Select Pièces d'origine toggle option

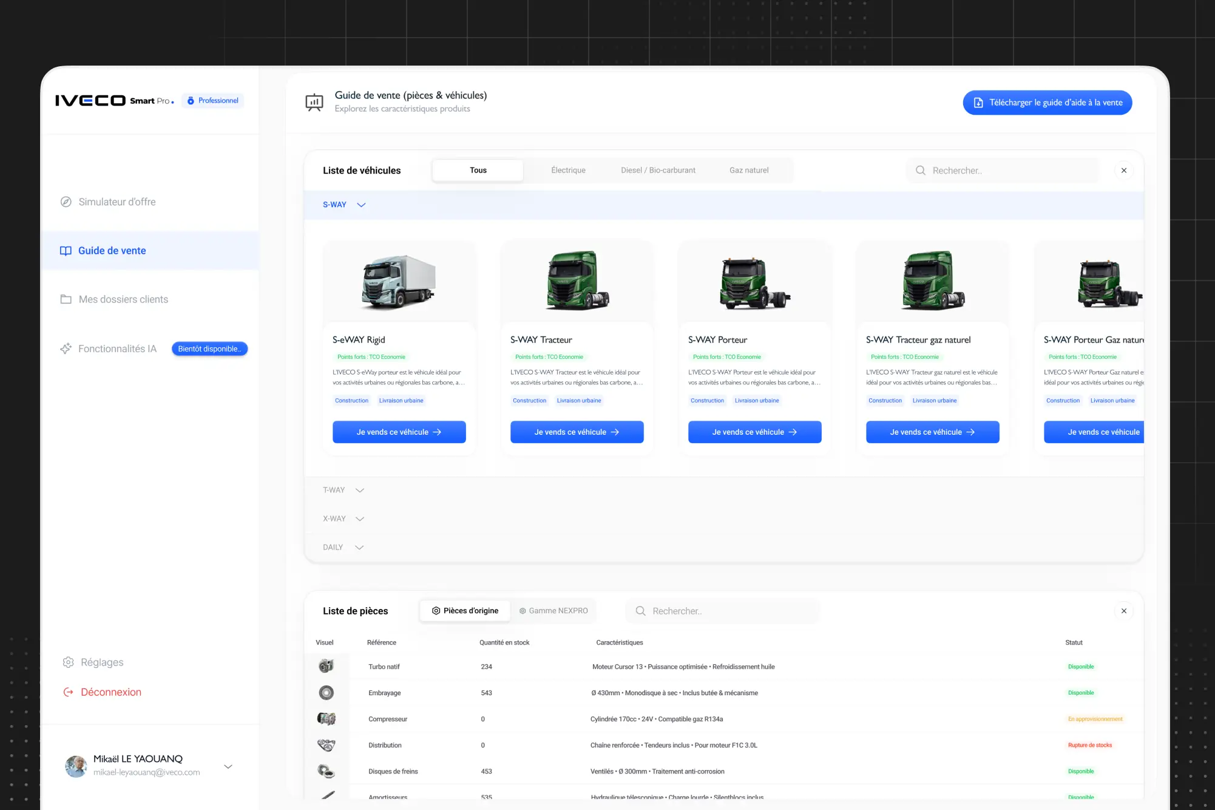[465, 611]
